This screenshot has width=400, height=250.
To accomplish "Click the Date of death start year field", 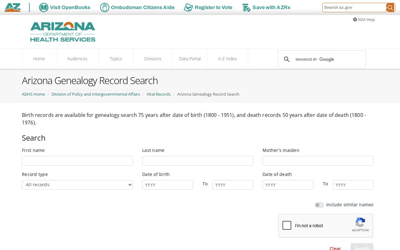I will pyautogui.click(x=288, y=185).
